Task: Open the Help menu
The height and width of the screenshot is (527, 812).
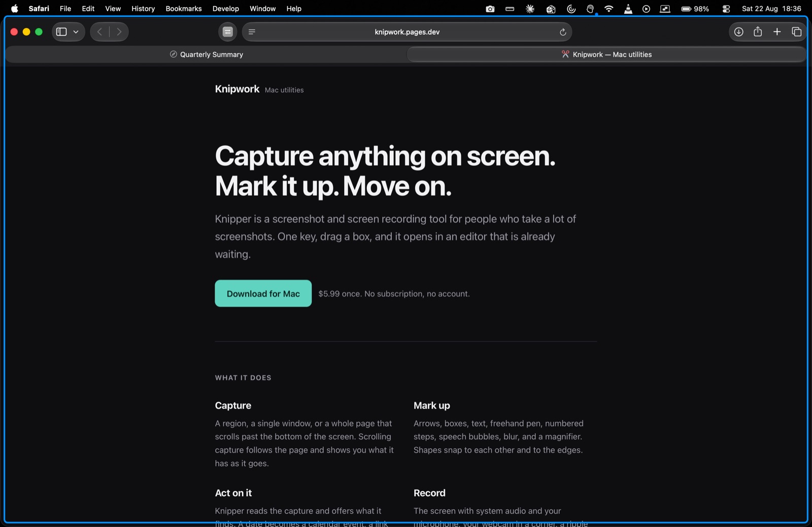Action: point(294,9)
